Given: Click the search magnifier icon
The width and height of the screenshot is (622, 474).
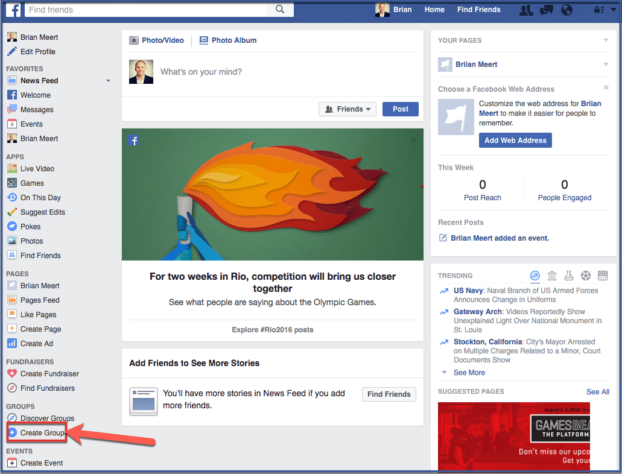Looking at the screenshot, I should 280,9.
